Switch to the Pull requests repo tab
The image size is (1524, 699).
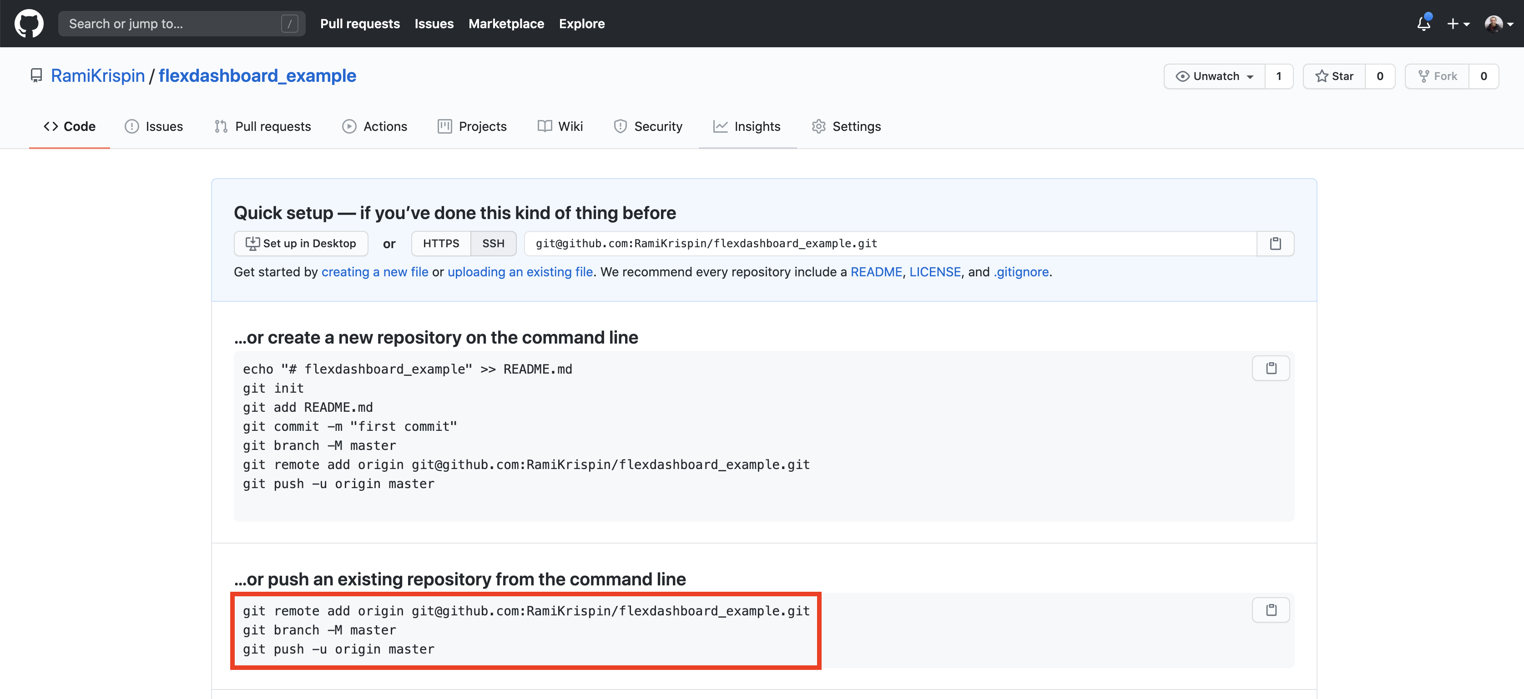point(262,126)
